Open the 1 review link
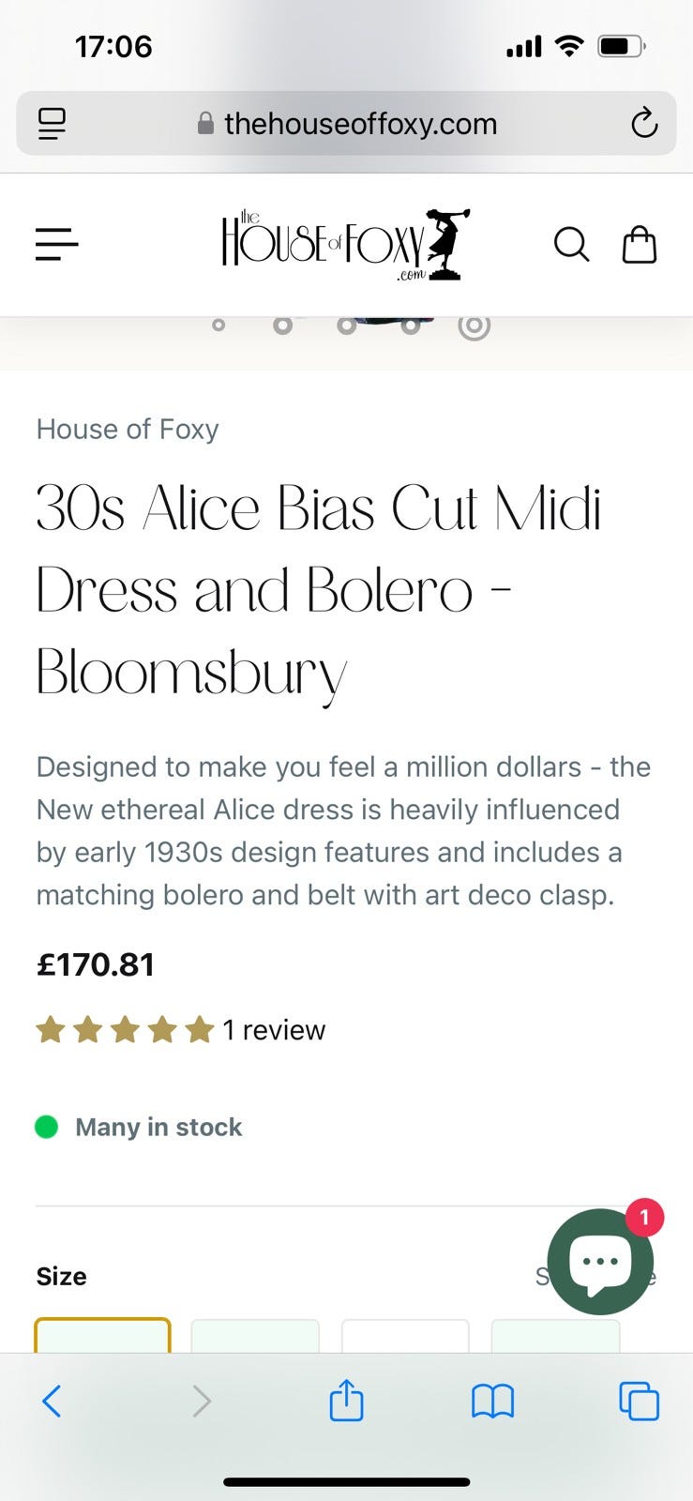This screenshot has width=693, height=1501. pos(274,1030)
